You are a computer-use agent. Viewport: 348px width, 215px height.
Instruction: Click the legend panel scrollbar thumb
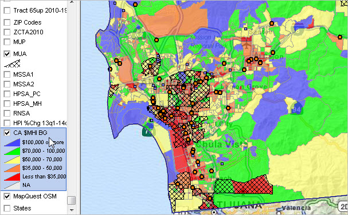click(72, 200)
